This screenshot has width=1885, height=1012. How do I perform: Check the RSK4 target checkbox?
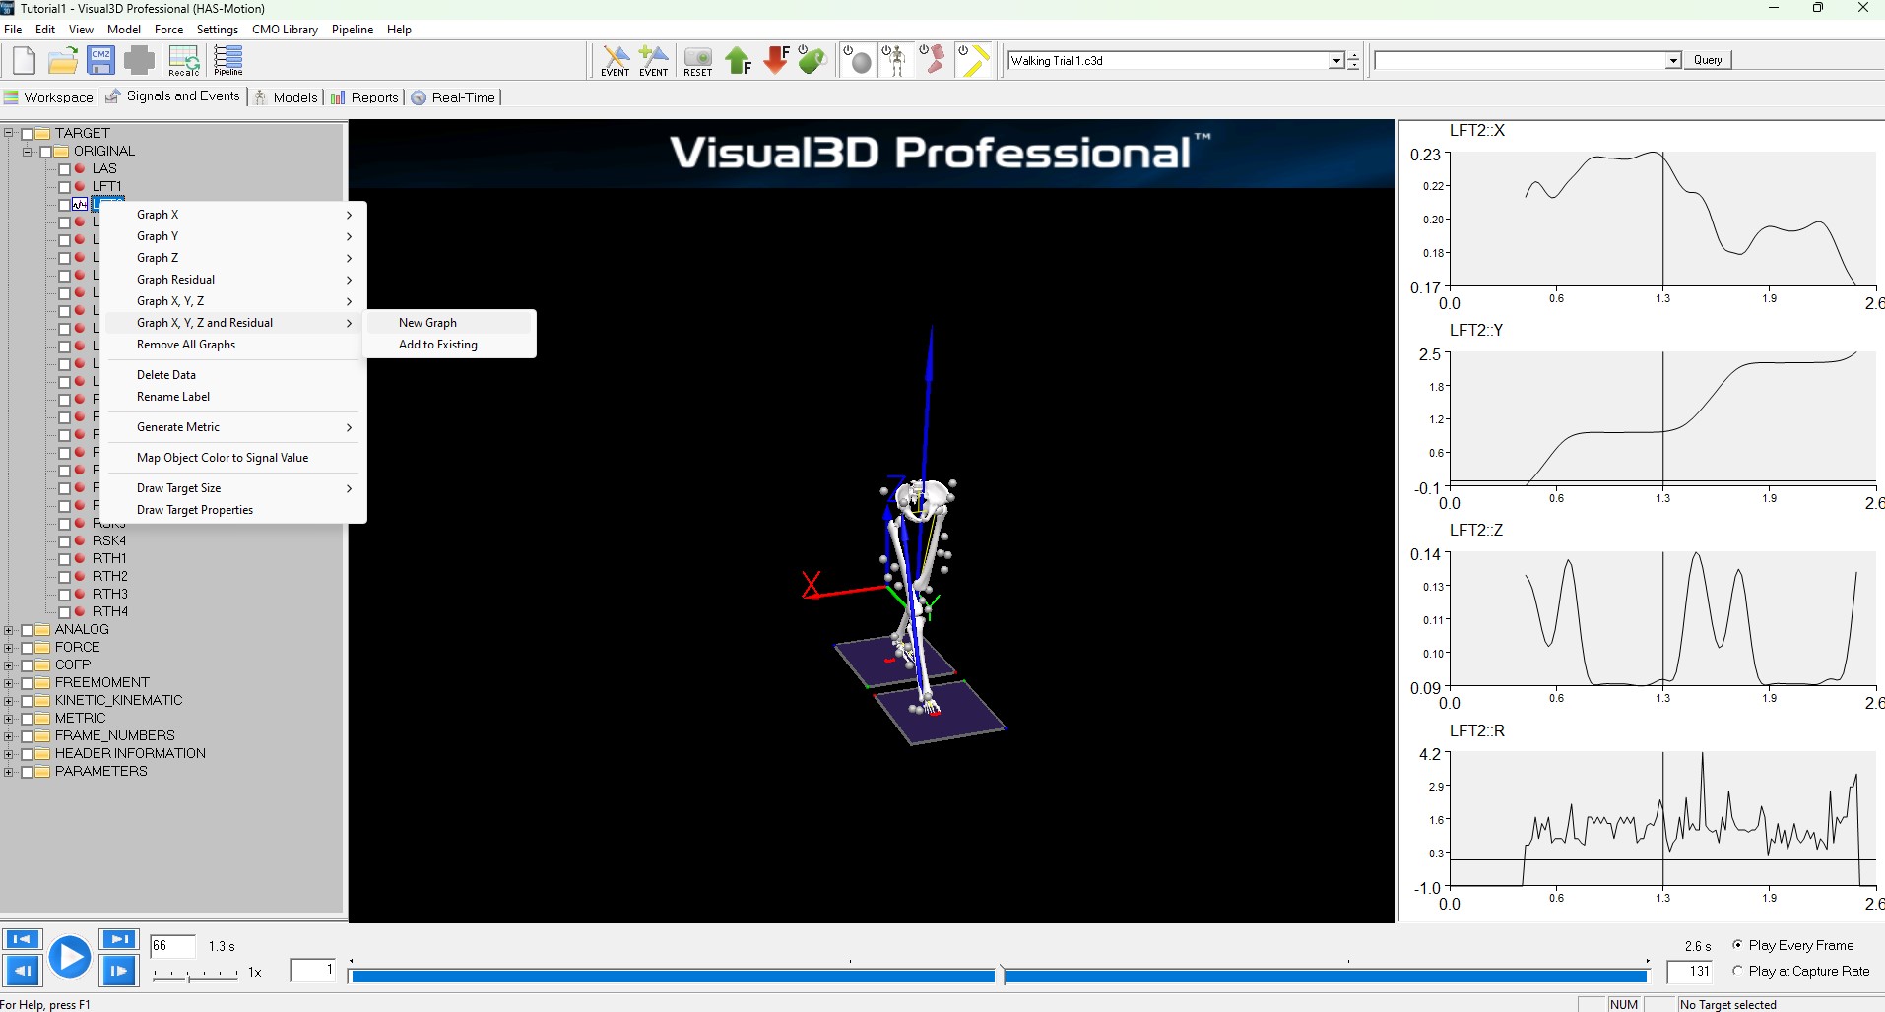(x=65, y=541)
